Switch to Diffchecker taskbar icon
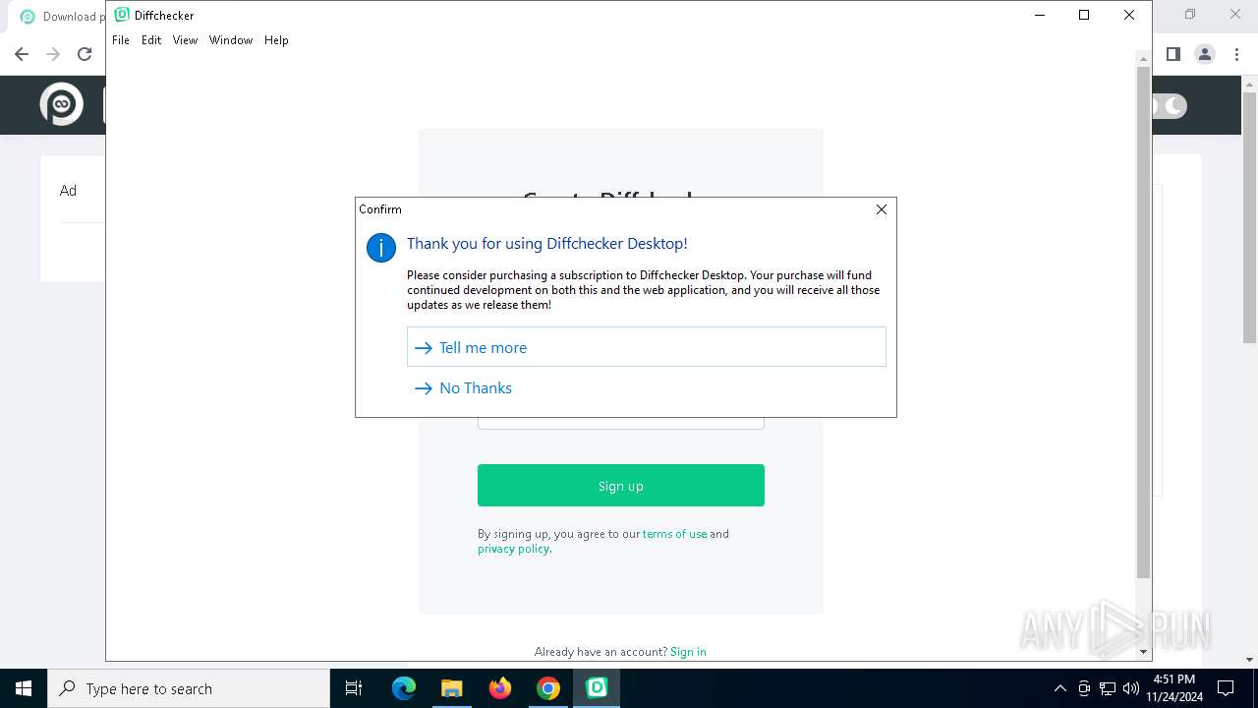 pyautogui.click(x=597, y=688)
